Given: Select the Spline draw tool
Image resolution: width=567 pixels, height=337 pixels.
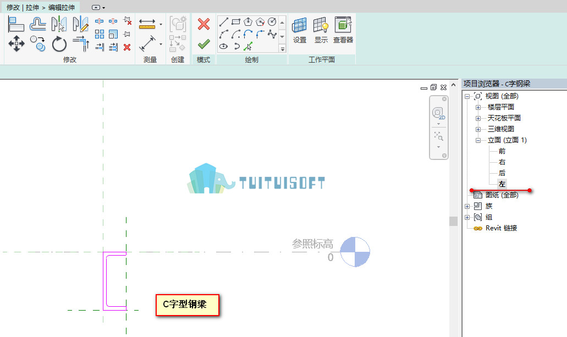Looking at the screenshot, I should (x=272, y=34).
